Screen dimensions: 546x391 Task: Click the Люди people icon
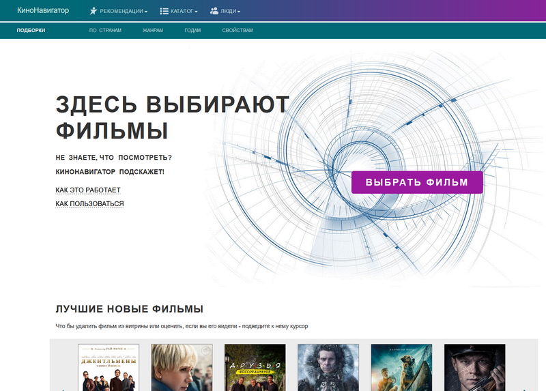coord(214,11)
